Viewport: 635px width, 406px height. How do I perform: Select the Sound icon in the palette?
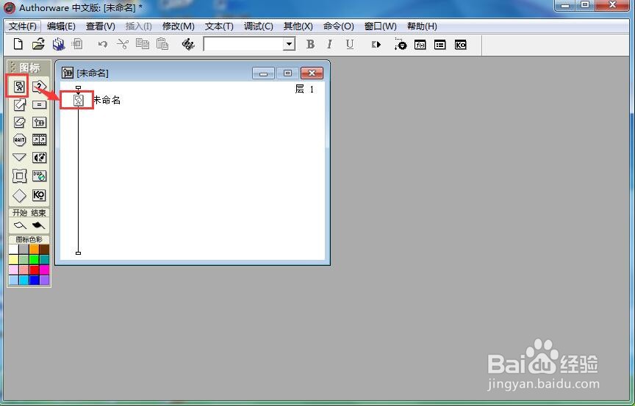click(x=39, y=157)
